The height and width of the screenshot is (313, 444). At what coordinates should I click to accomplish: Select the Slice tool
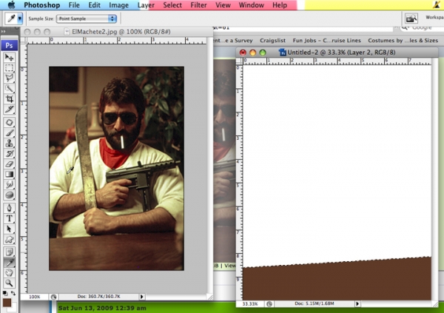(9, 109)
